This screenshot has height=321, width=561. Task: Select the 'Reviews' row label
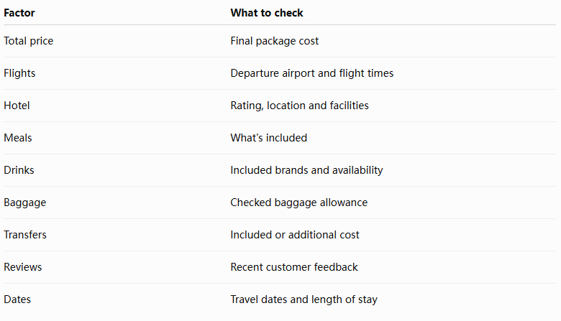23,267
